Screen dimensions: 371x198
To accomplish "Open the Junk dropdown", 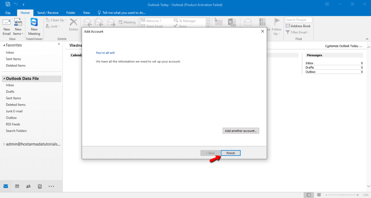I will [x=53, y=26].
